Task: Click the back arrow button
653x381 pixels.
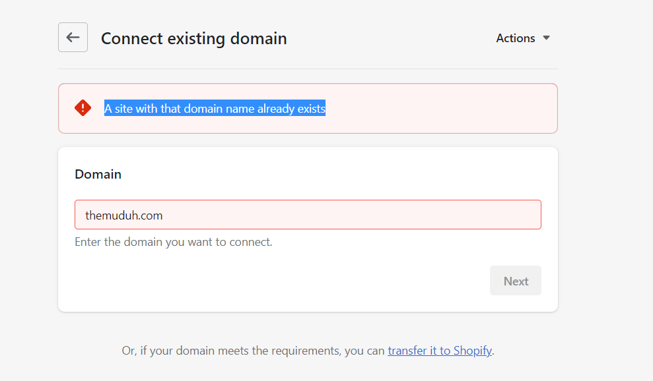Action: pos(73,38)
